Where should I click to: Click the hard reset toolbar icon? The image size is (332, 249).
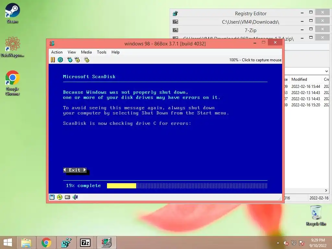point(60,60)
